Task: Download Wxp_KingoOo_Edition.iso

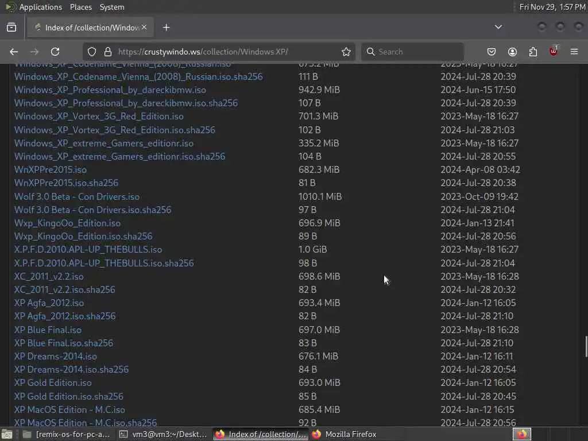Action: coord(68,223)
